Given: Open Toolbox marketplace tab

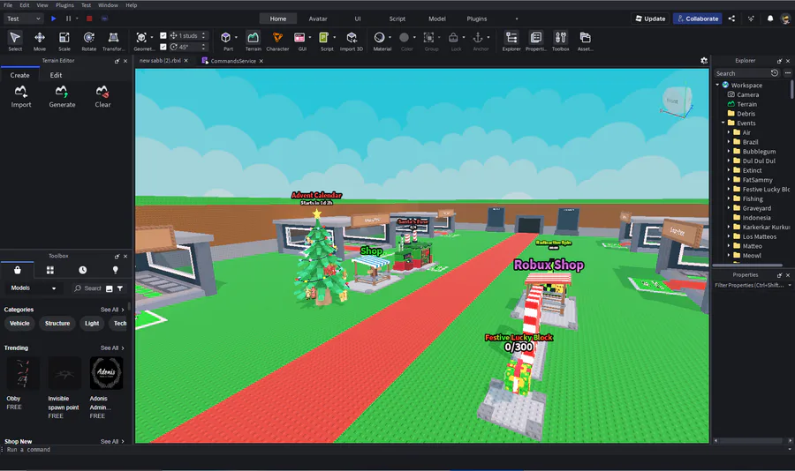Looking at the screenshot, I should click(x=18, y=271).
